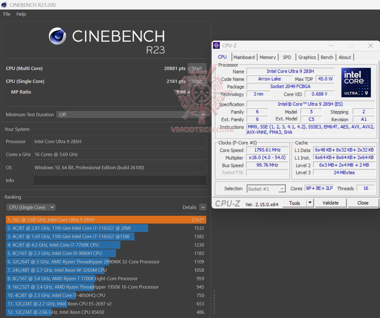The height and width of the screenshot is (318, 380).
Task: Click the Package value Socket 2049 FCBGA
Action: point(290,87)
